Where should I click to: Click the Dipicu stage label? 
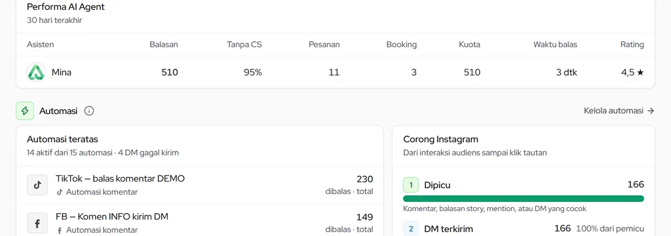pyautogui.click(x=437, y=185)
